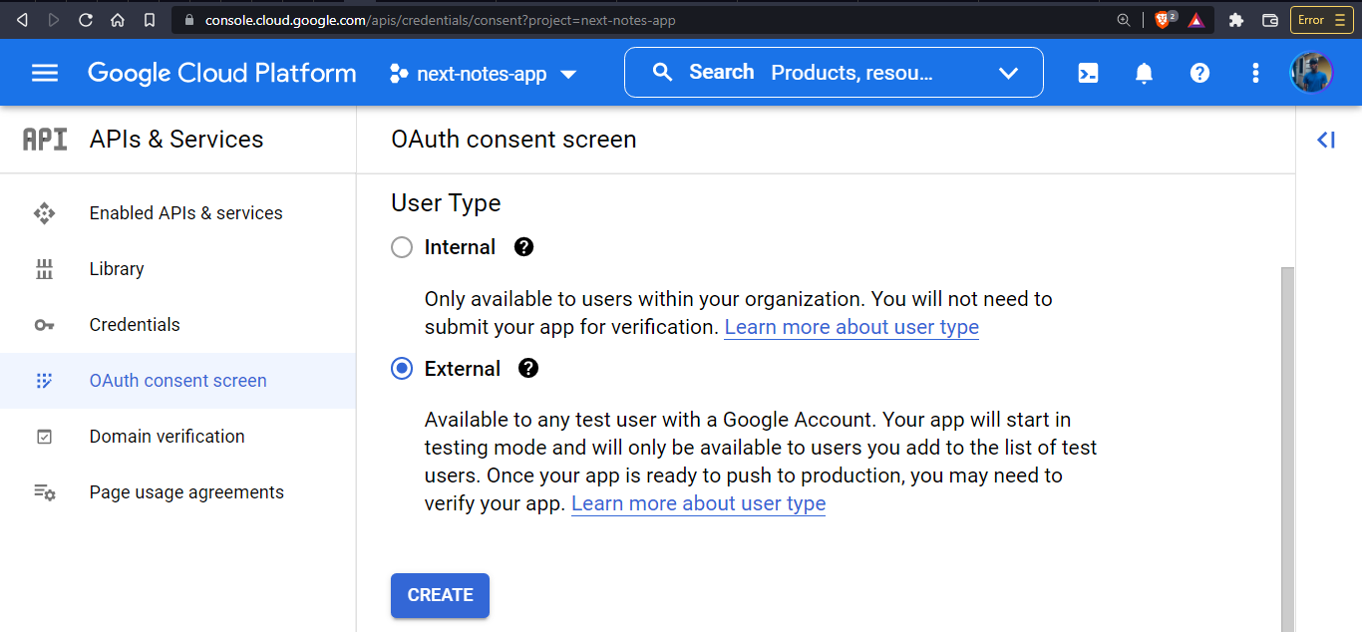Viewport: 1362px width, 632px height.
Task: Click the browser Error menu button
Action: pos(1322,20)
